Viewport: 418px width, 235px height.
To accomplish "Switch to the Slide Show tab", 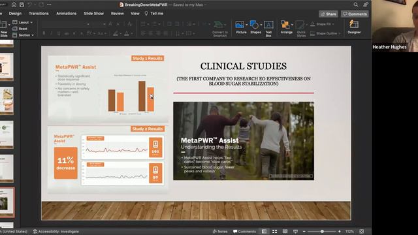I will click(x=94, y=13).
